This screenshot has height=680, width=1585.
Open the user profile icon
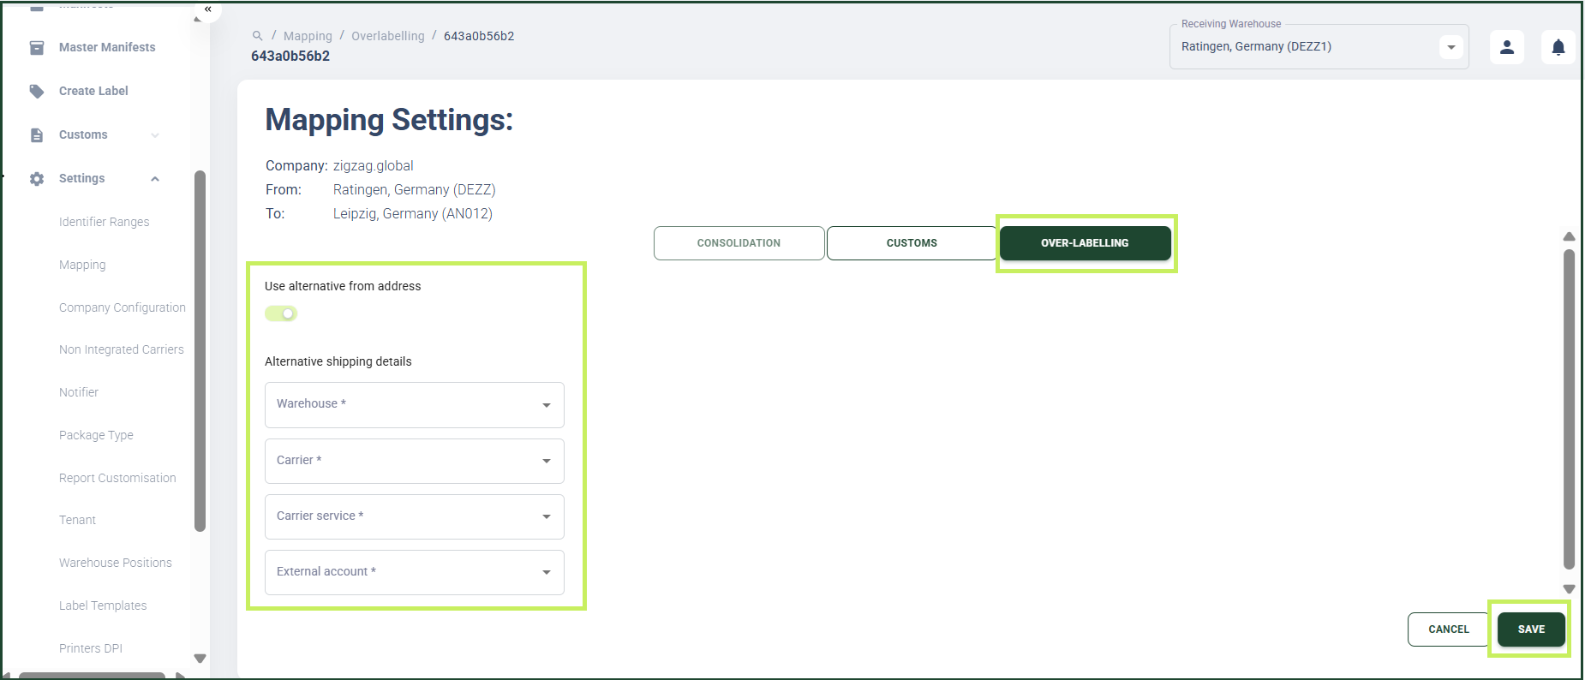1507,47
